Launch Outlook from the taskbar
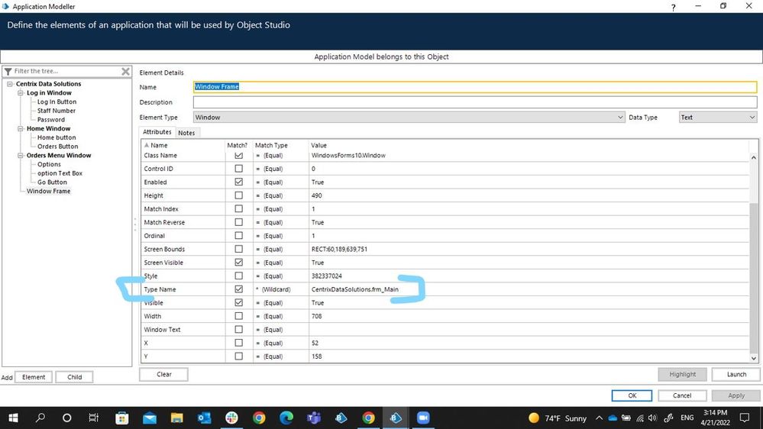Viewport: 763px width, 429px height. coord(204,418)
